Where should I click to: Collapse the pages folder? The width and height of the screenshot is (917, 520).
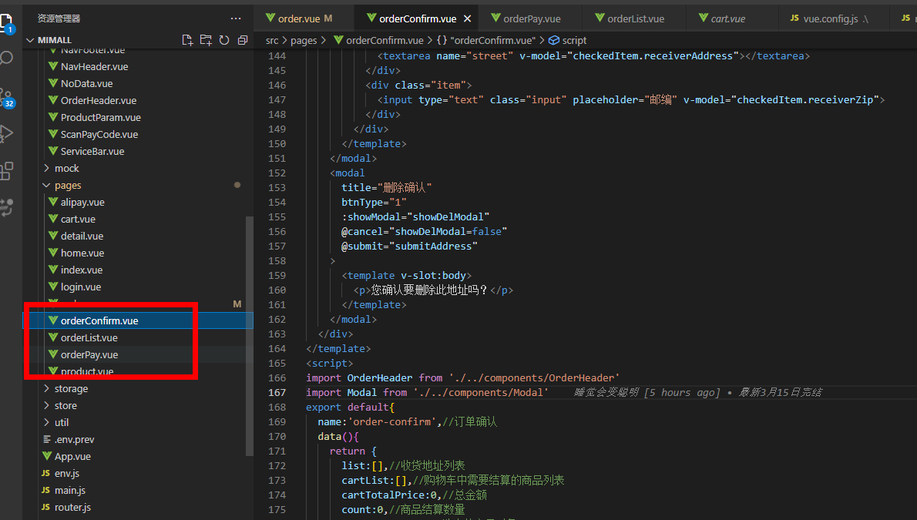[67, 185]
